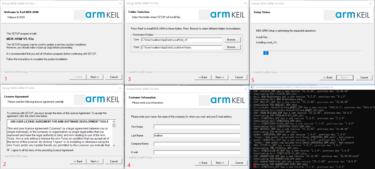Click the 'Release 8/2025' text

tap(16, 17)
